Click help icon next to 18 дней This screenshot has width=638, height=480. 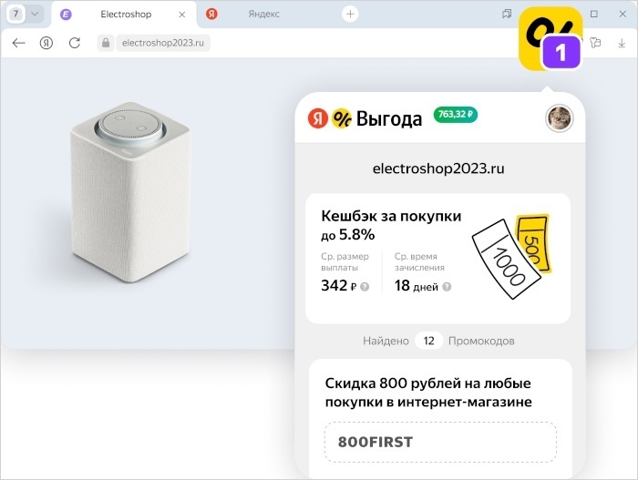(x=447, y=287)
